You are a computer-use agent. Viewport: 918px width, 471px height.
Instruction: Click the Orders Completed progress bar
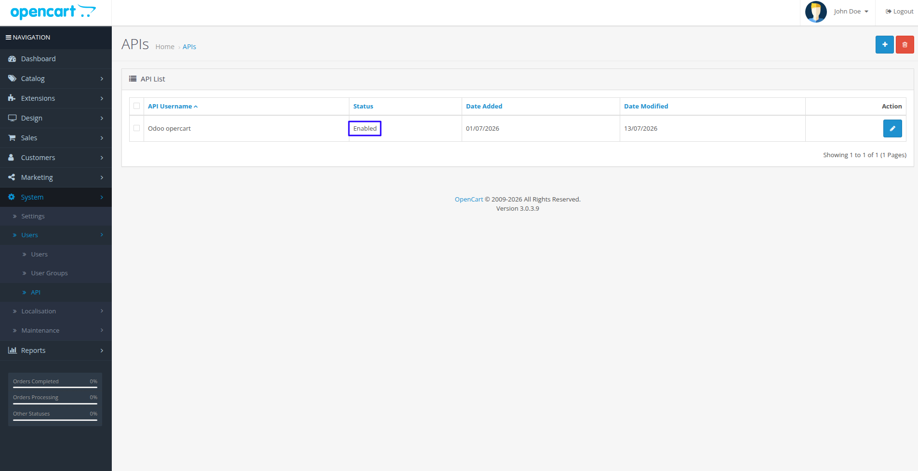coord(55,387)
